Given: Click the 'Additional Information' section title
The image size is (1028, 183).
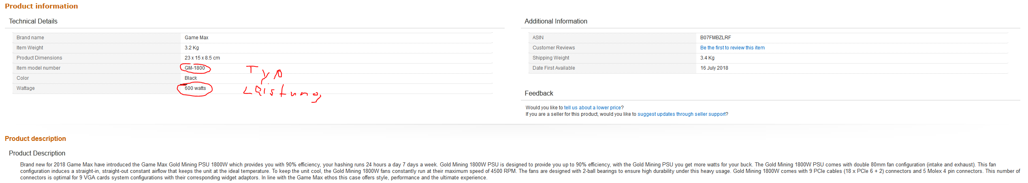Looking at the screenshot, I should click(x=555, y=21).
